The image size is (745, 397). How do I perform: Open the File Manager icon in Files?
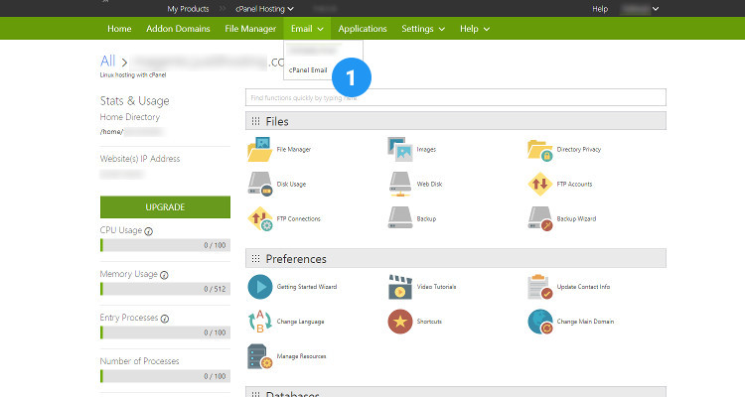pyautogui.click(x=259, y=150)
